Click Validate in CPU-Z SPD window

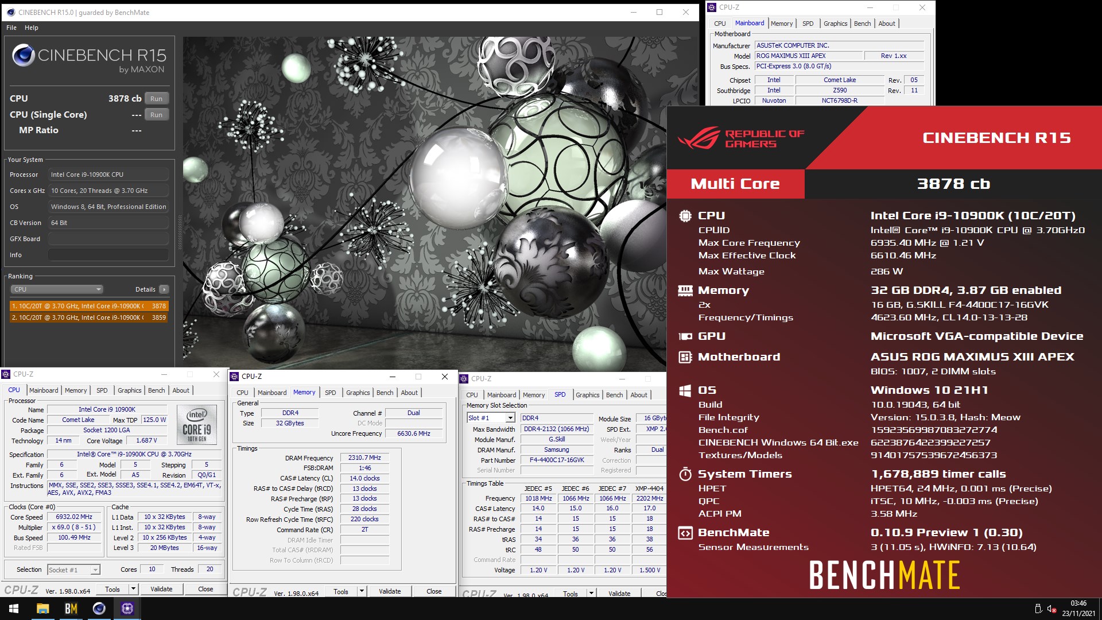point(619,594)
